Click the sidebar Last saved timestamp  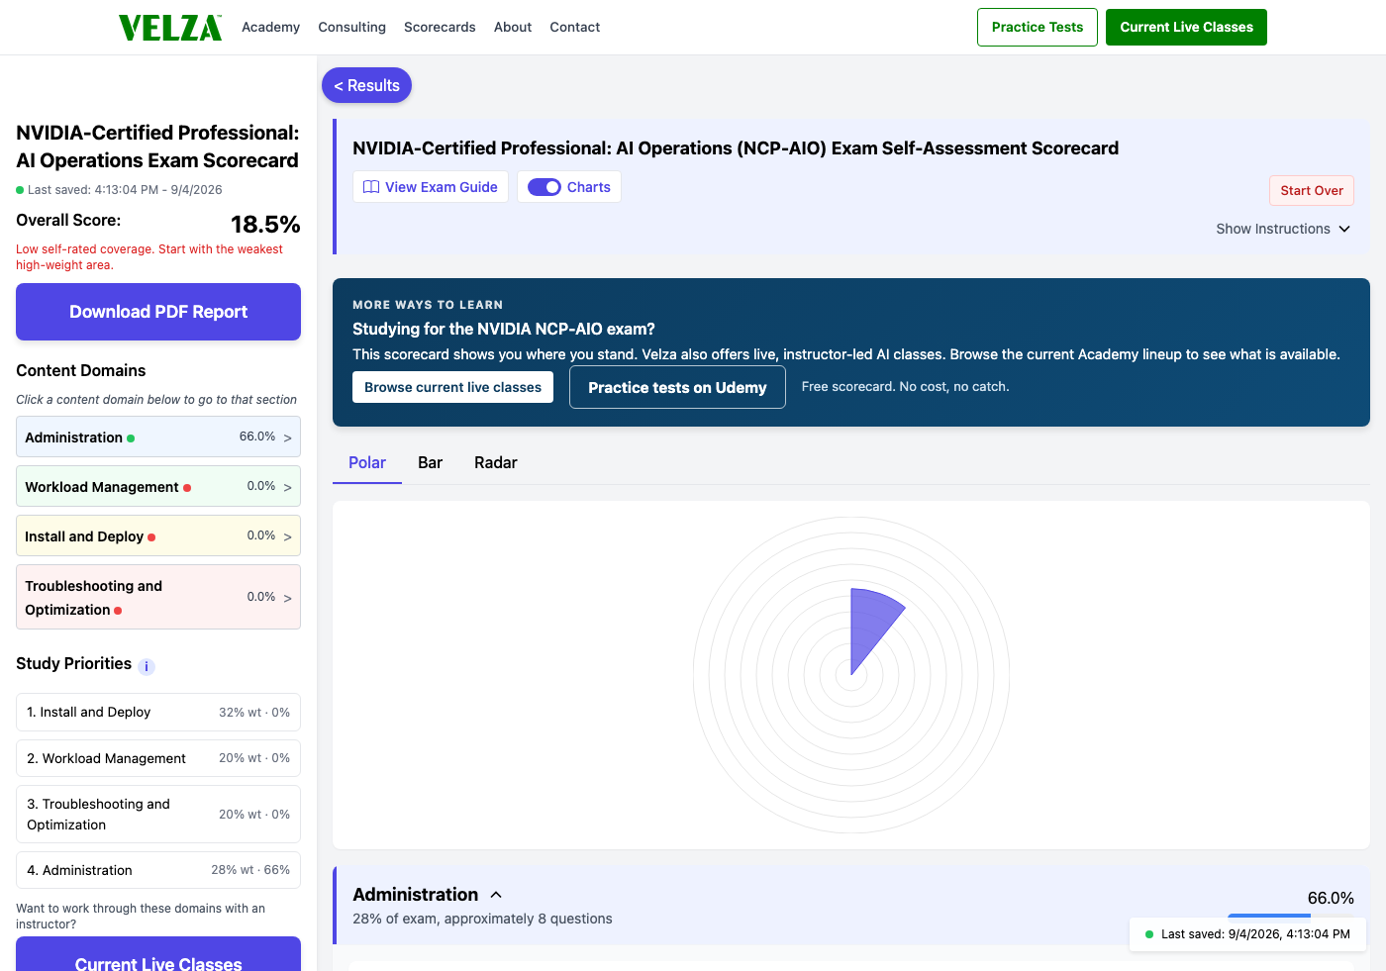point(125,189)
